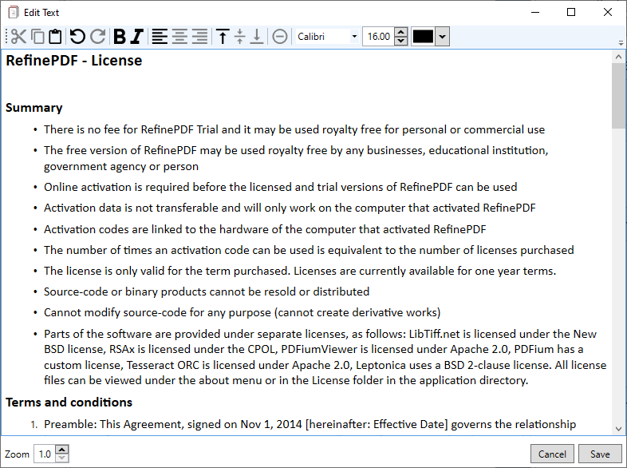The height and width of the screenshot is (468, 627).
Task: Redo the last undone edit
Action: tap(97, 37)
